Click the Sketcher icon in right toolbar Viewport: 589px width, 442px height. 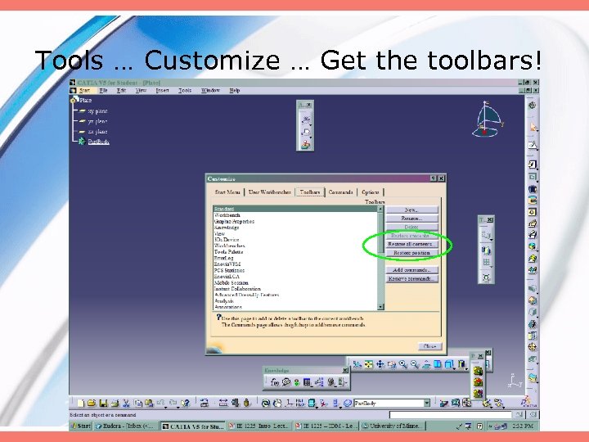click(533, 145)
